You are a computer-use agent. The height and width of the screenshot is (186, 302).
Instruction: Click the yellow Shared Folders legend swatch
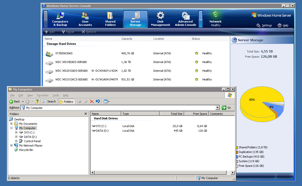click(237, 148)
